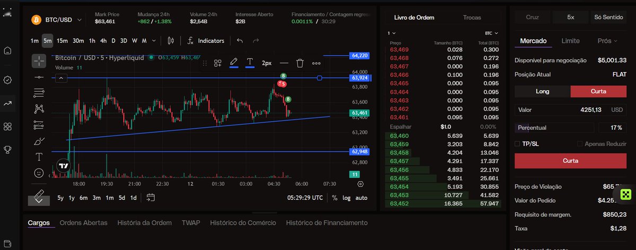
Task: Enable the TP/SL checkbox
Action: (517, 144)
